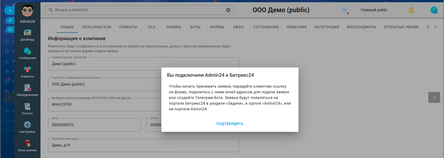Open Сообщения in the sidebar
The height and width of the screenshot is (158, 444).
[x=27, y=54]
